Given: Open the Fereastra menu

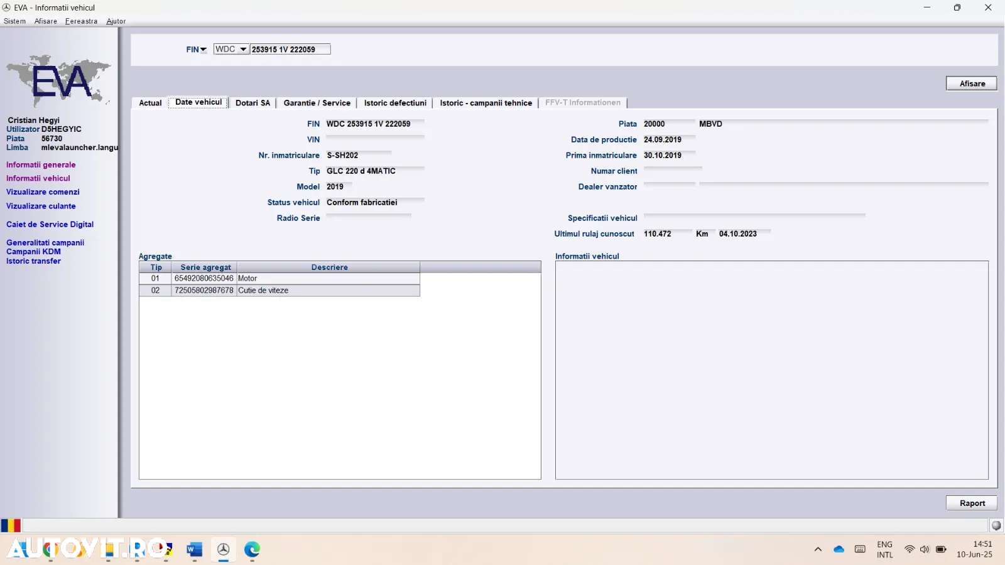Looking at the screenshot, I should 82,21.
